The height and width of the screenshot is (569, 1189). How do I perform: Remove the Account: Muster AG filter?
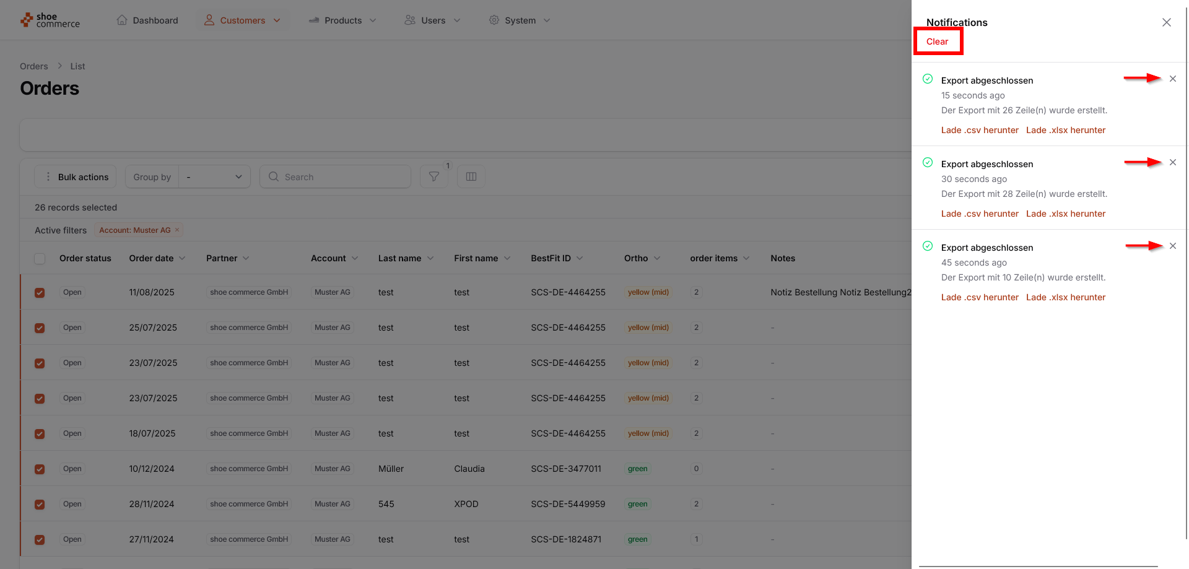[x=177, y=230]
